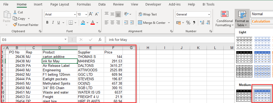This screenshot has width=273, height=103.
Task: Click the red Font Color A
Action: coord(93,22)
